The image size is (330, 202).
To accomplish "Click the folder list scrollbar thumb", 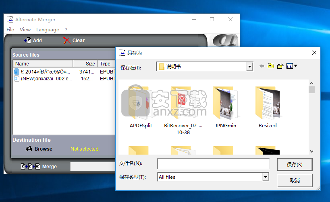I will [312, 90].
